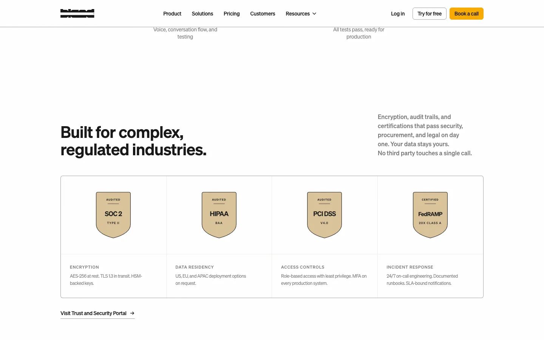The width and height of the screenshot is (544, 340).
Task: Click the arrow beside Visit Trust and Security Portal
Action: tap(132, 313)
